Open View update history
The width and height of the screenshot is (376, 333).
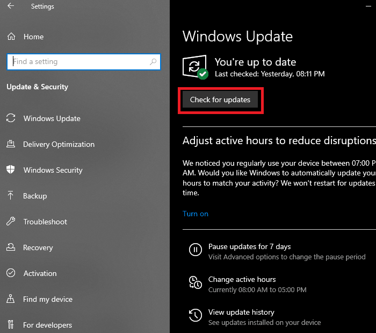tap(241, 312)
